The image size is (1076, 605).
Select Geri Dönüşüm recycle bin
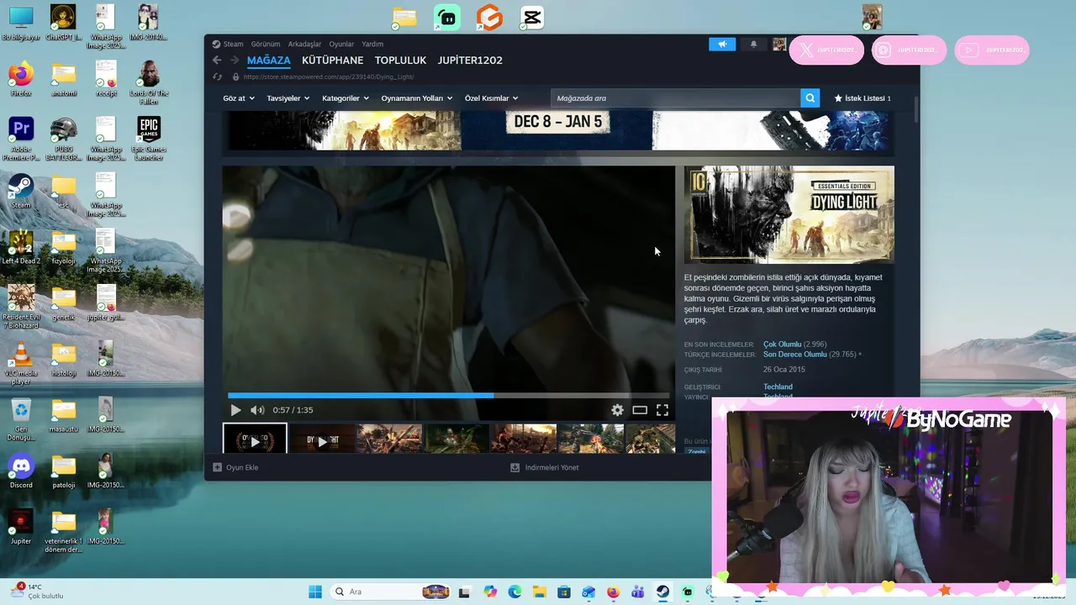[x=21, y=419]
